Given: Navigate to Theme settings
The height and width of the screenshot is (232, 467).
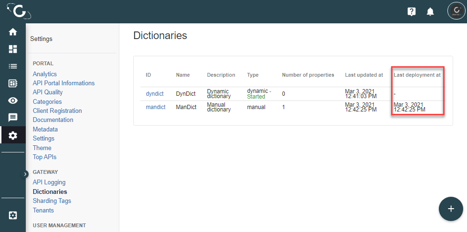Looking at the screenshot, I should [42, 148].
